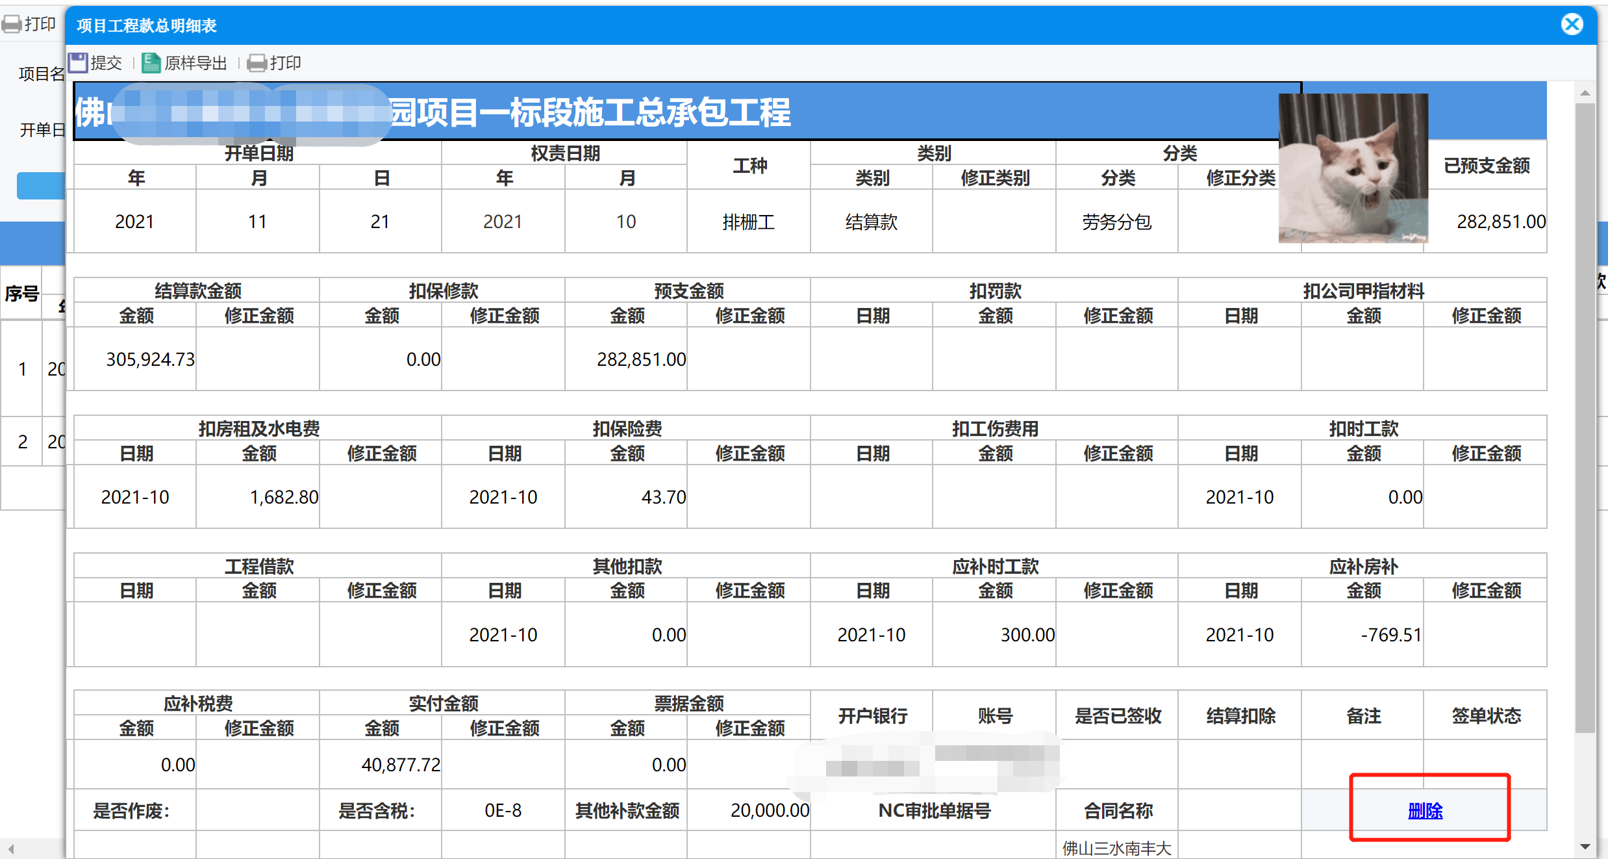Screen dimensions: 1608x859
Task: Click 序号 header in background table
Action: 22,293
